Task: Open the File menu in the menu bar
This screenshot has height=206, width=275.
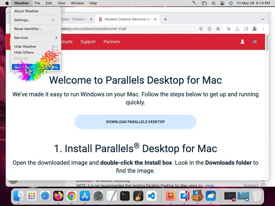Action: pyautogui.click(x=37, y=3)
